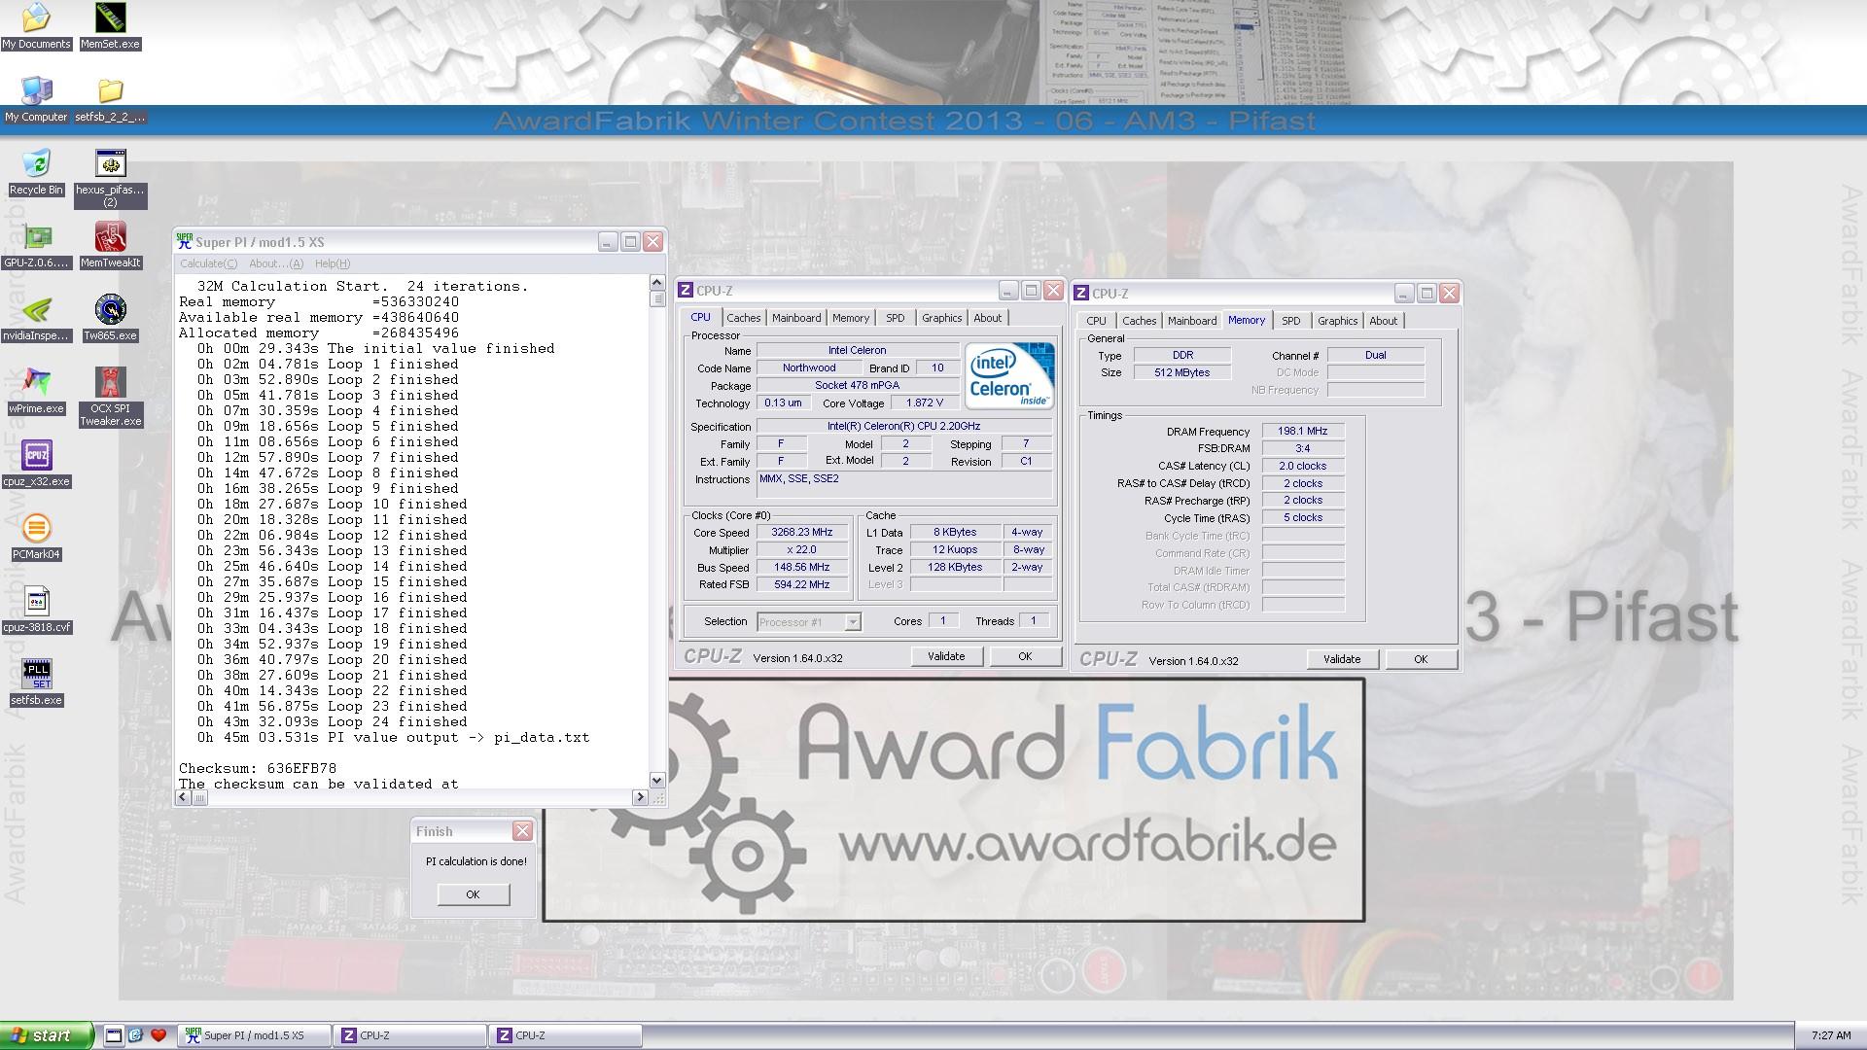Open My Documents desktop icon
This screenshot has width=1867, height=1050.
36,26
